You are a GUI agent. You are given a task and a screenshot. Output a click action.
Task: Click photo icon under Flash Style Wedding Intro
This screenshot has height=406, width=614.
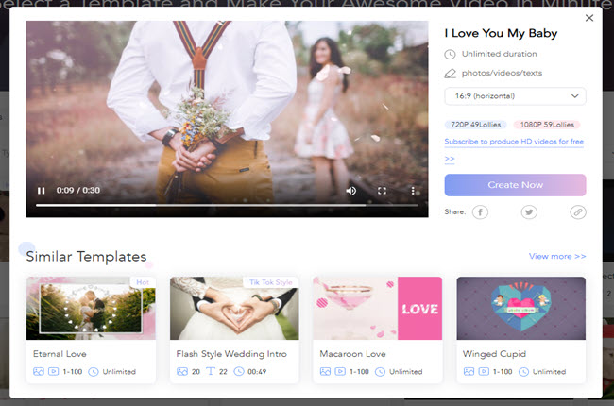tap(182, 372)
